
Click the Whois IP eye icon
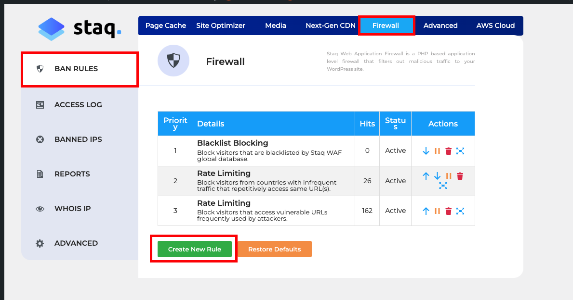40,208
